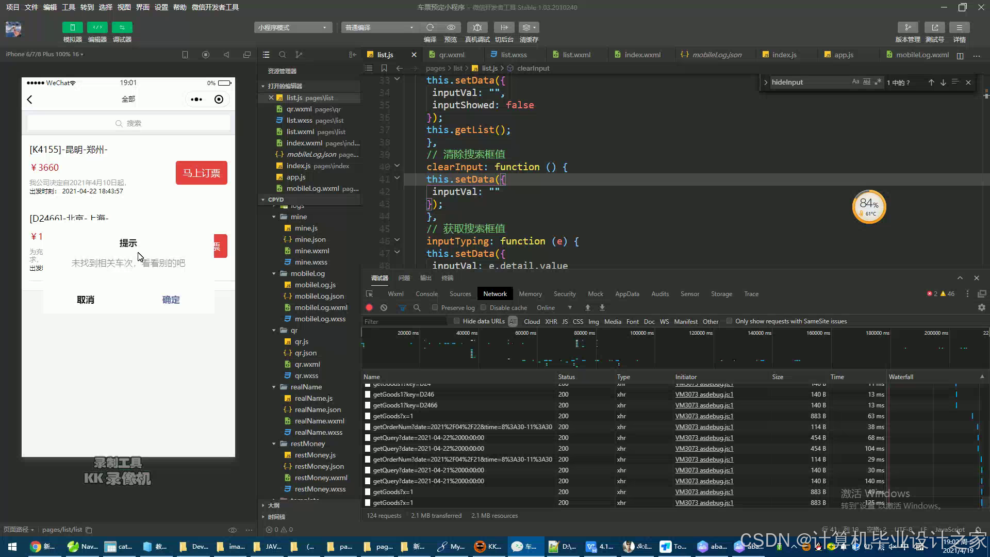This screenshot has width=990, height=557.
Task: Toggle the Editor (编辑器) panel button
Action: tap(97, 27)
